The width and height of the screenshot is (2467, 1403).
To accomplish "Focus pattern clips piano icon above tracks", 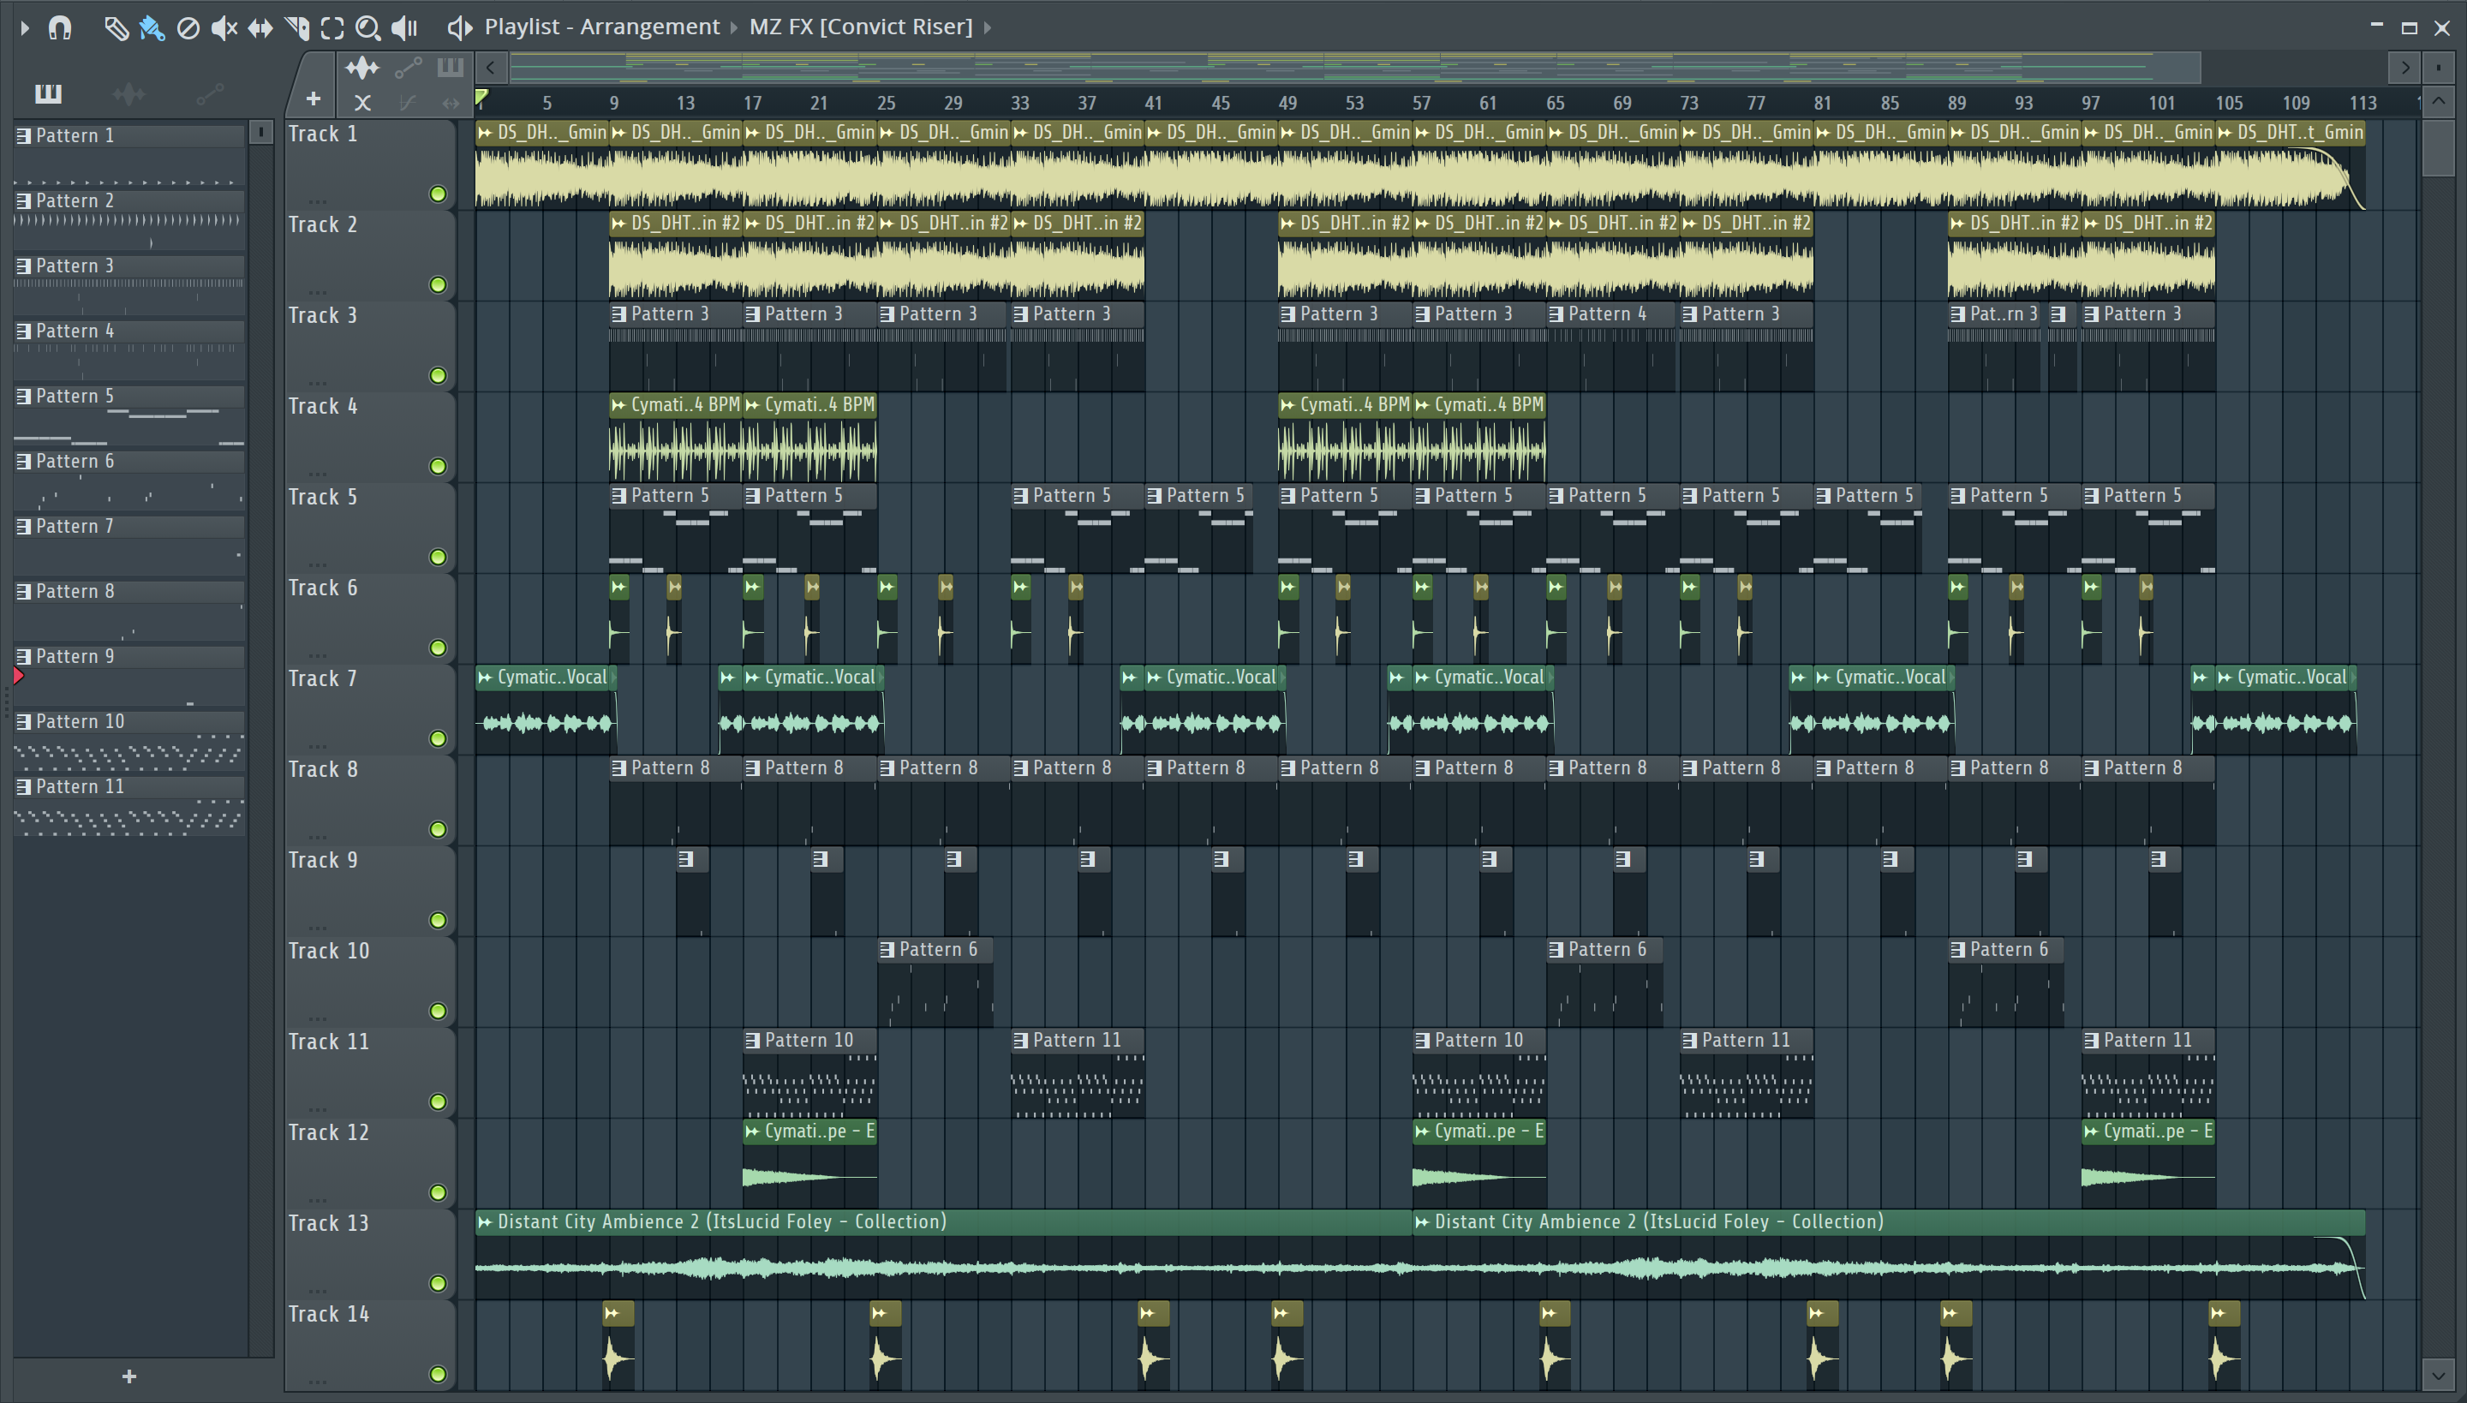I will click(x=450, y=68).
